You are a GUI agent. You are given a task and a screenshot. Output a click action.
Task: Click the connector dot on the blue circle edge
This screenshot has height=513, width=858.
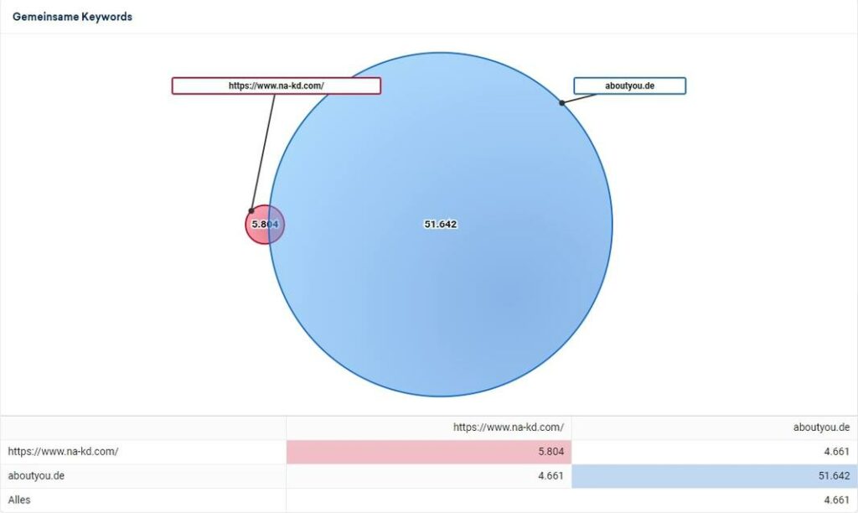coord(561,103)
